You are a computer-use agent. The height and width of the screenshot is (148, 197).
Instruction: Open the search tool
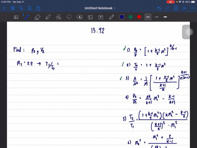[x=21, y=8]
